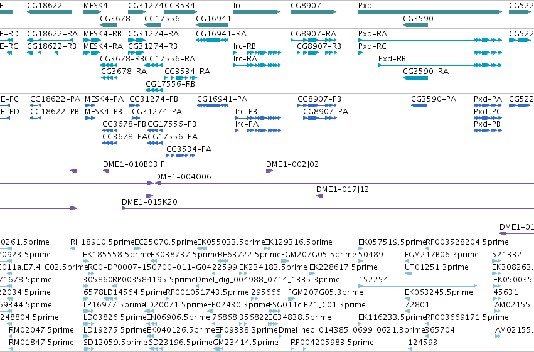Click the SD12059.5prime EST label

click(115, 343)
